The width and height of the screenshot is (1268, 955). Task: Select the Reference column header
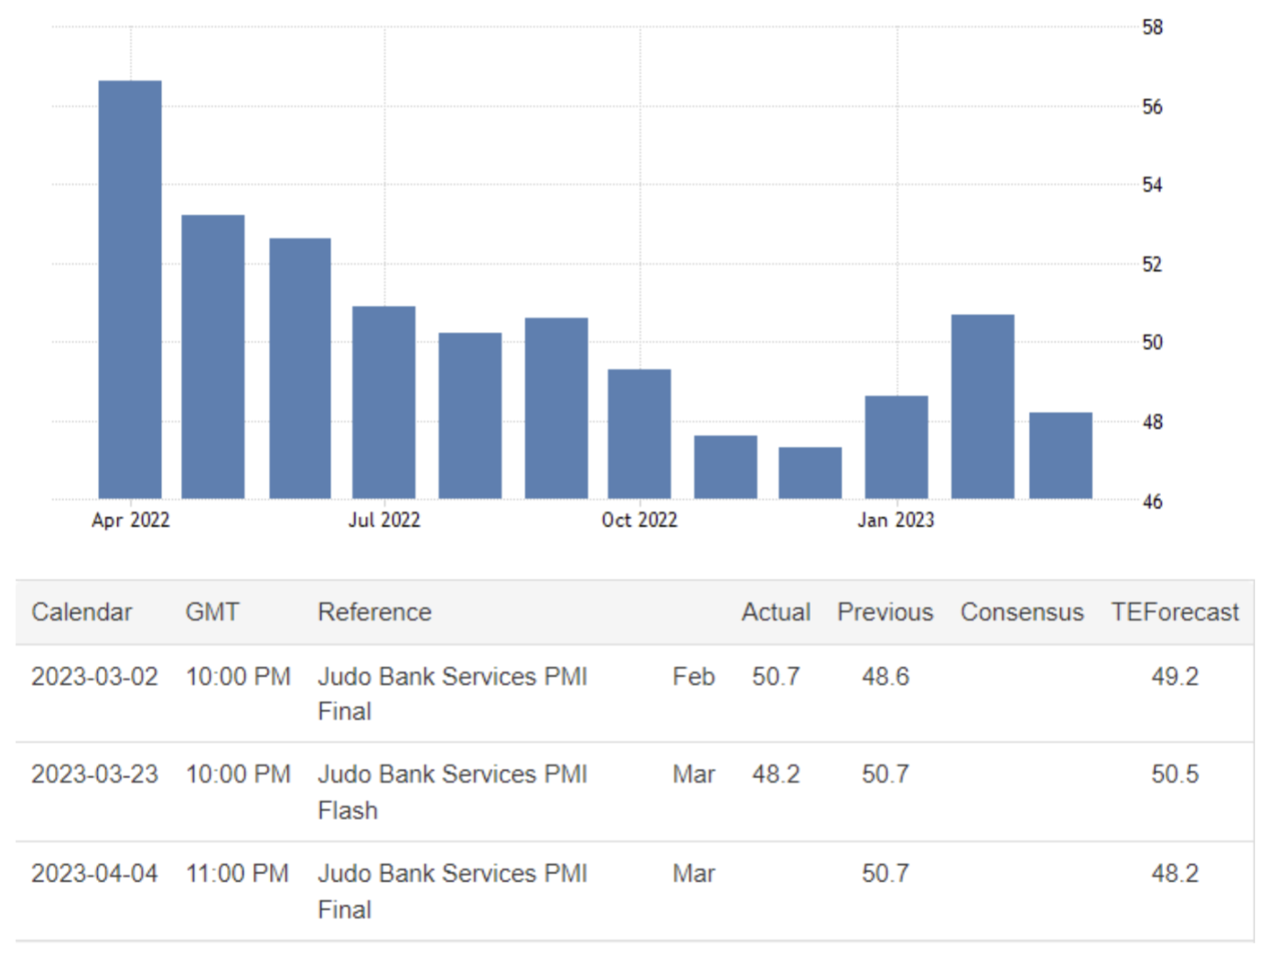tap(374, 612)
